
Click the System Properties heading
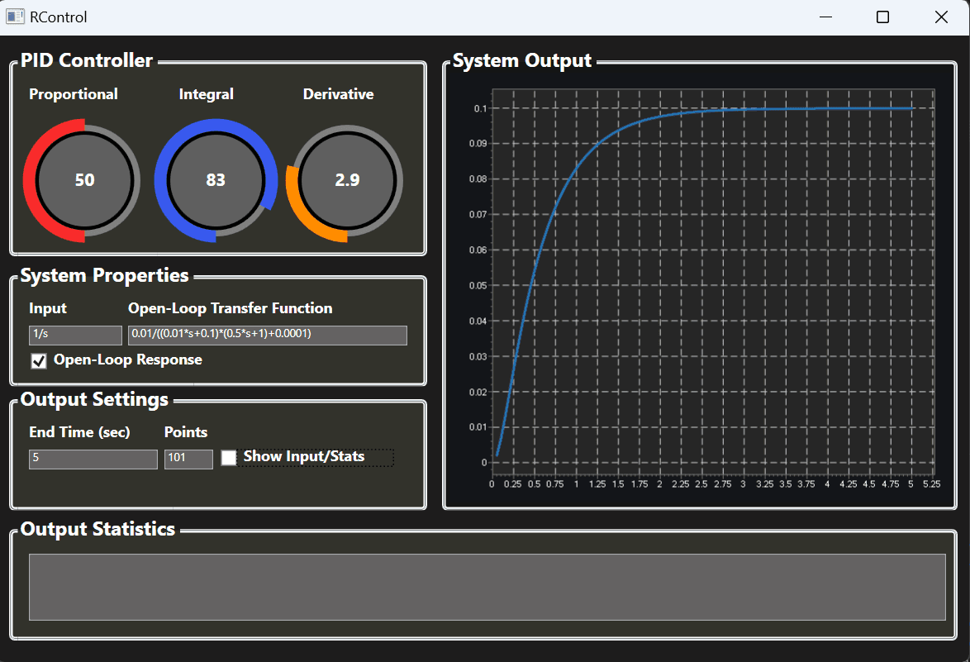coord(105,275)
